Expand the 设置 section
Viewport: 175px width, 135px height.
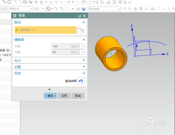coord(84,67)
